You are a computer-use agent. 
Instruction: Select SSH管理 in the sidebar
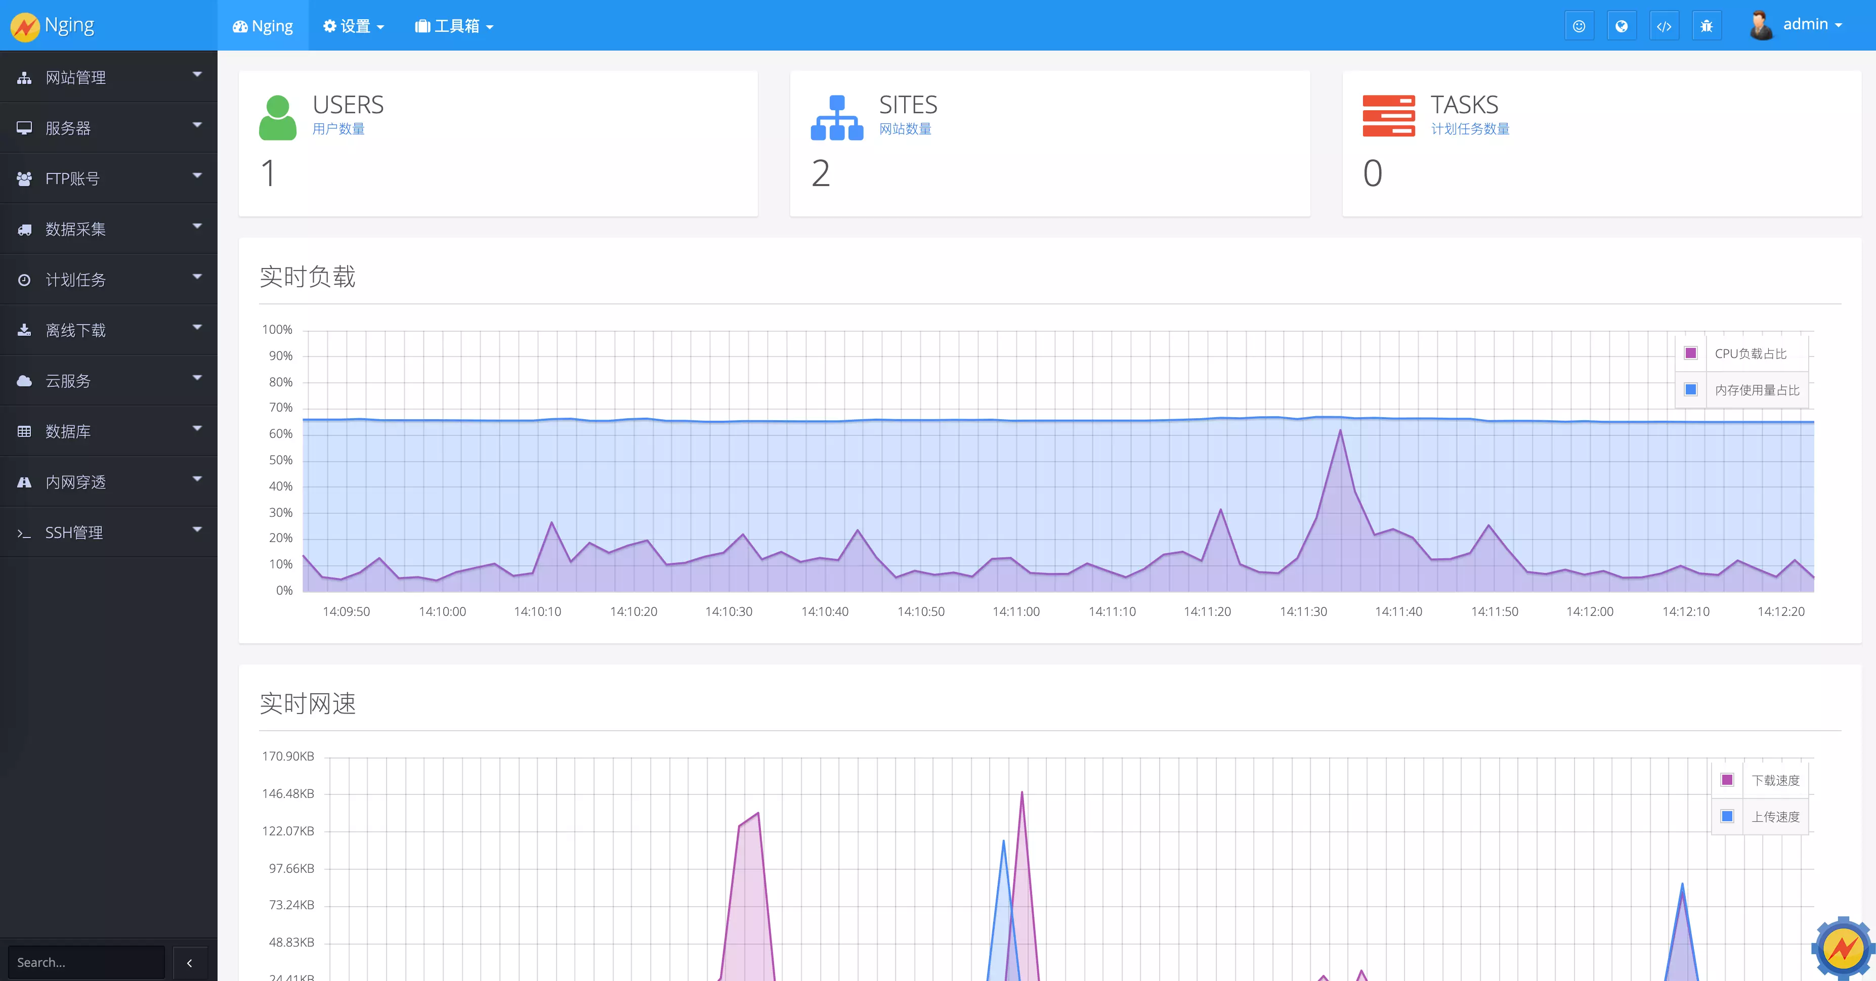[x=108, y=532]
